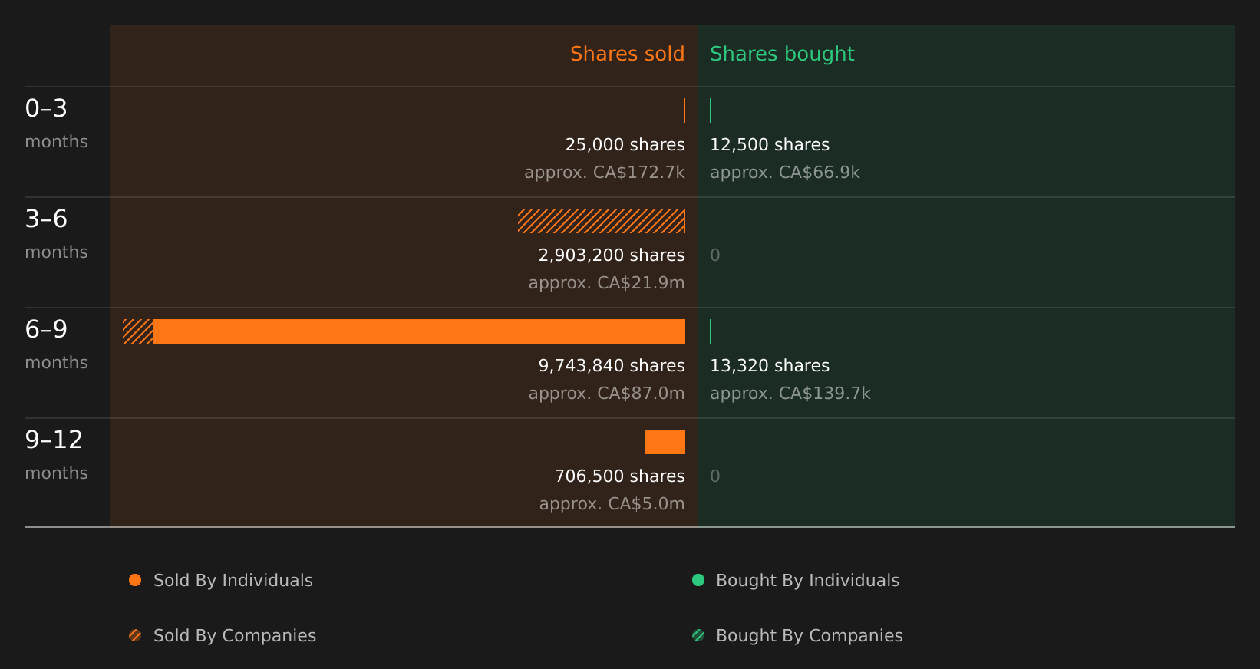Click the 13,320 shares value

point(770,366)
